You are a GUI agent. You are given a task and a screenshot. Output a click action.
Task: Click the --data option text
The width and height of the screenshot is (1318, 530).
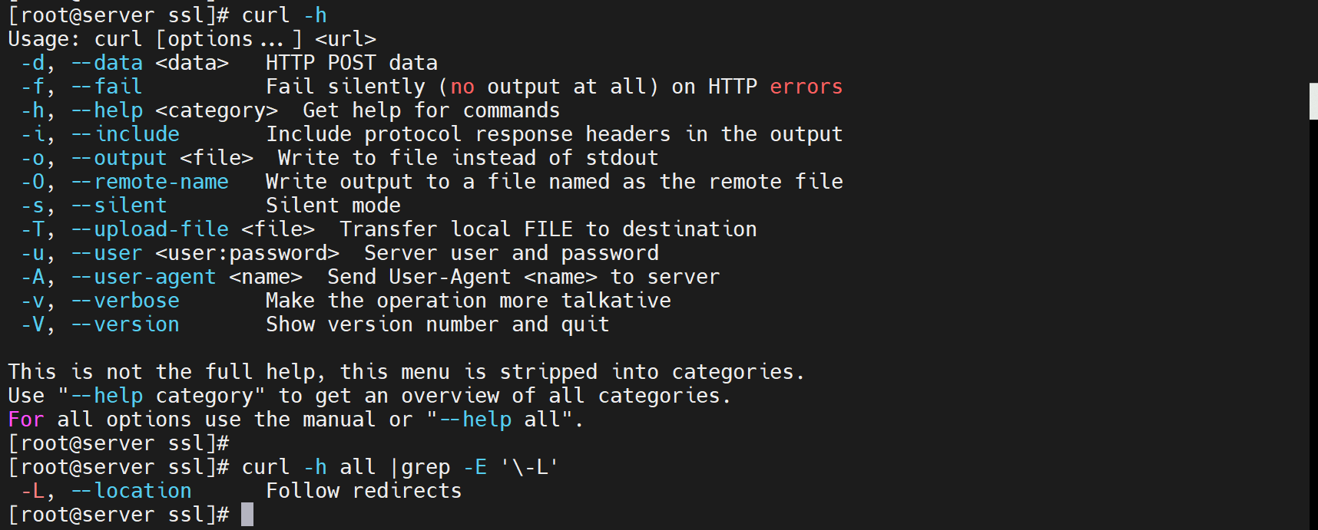108,63
